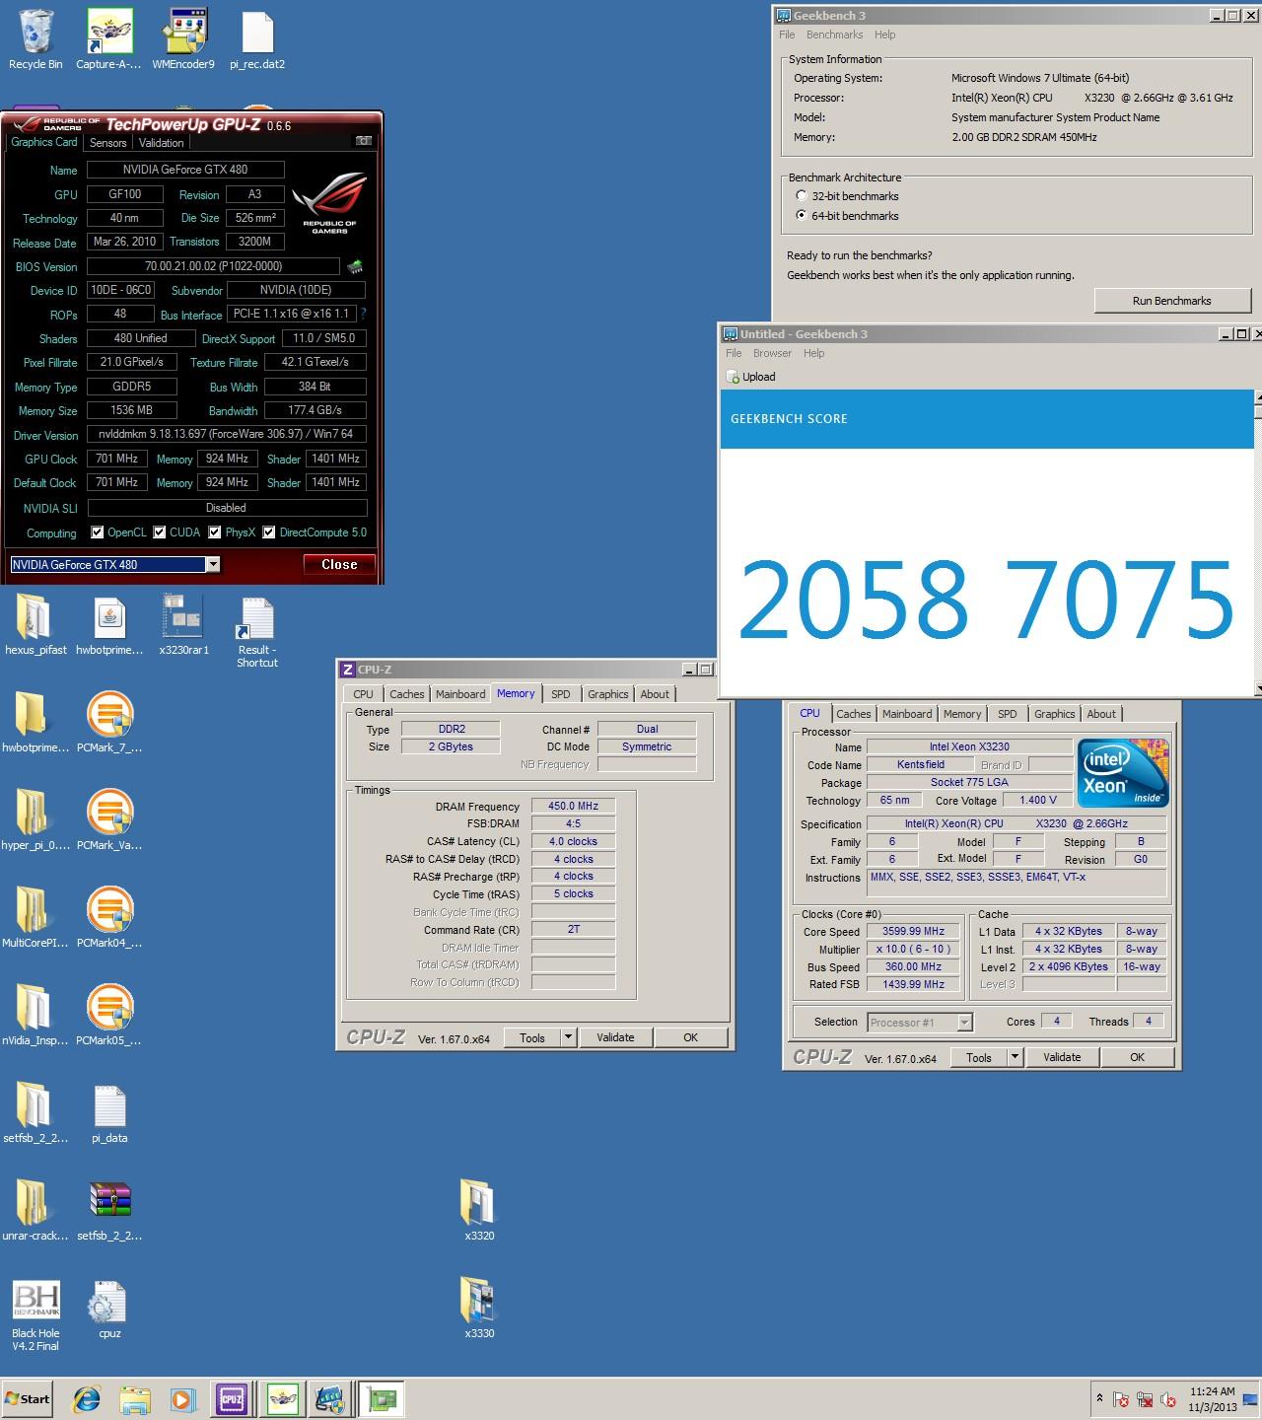1262x1420 pixels.
Task: Open the Caches tab in CPU-Z CPU window
Action: tap(854, 714)
